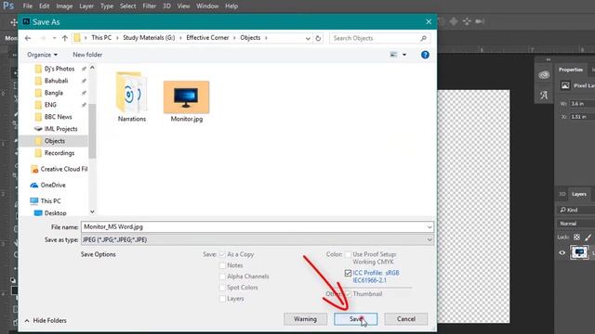Click sidebar scrollbar up arrow
The width and height of the screenshot is (595, 334).
(92, 68)
